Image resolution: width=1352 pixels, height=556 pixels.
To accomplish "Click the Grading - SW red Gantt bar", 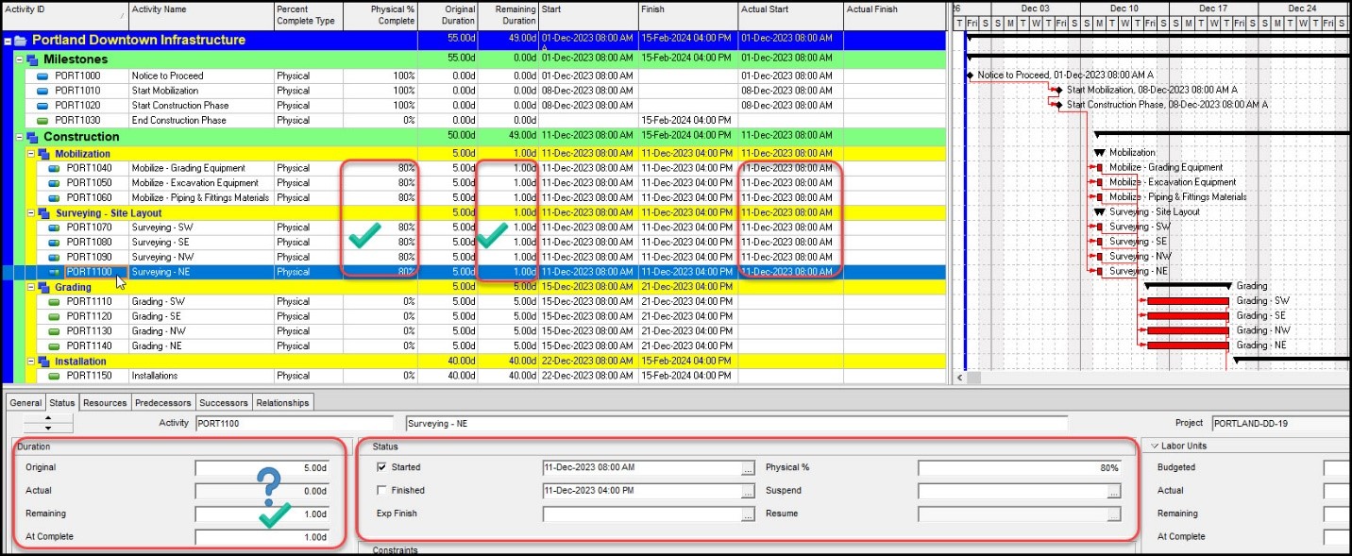I will [x=1189, y=301].
